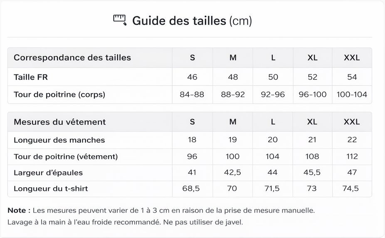Image resolution: width=385 pixels, height=238 pixels.
Task: Select size S column in Correspondance table
Action: (192, 58)
